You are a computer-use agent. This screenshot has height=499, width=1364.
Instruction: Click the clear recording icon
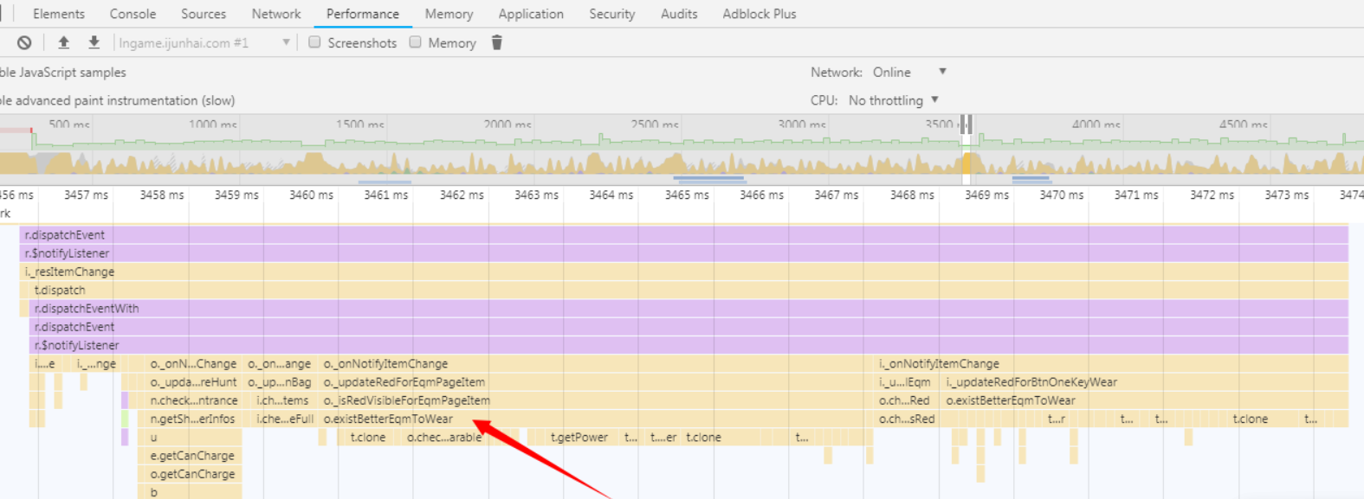click(x=24, y=42)
